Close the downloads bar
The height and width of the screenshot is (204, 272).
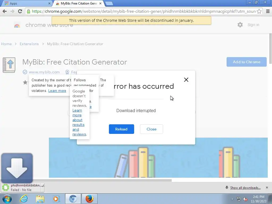pos(267,188)
